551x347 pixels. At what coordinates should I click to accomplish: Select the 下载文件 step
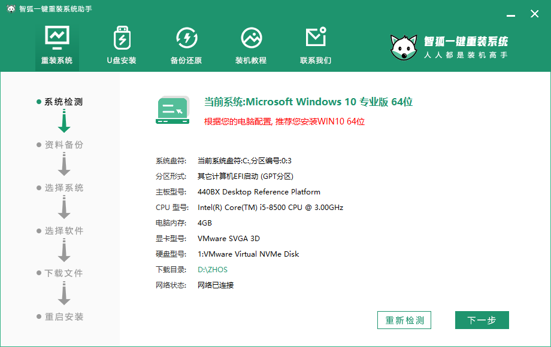tap(63, 273)
